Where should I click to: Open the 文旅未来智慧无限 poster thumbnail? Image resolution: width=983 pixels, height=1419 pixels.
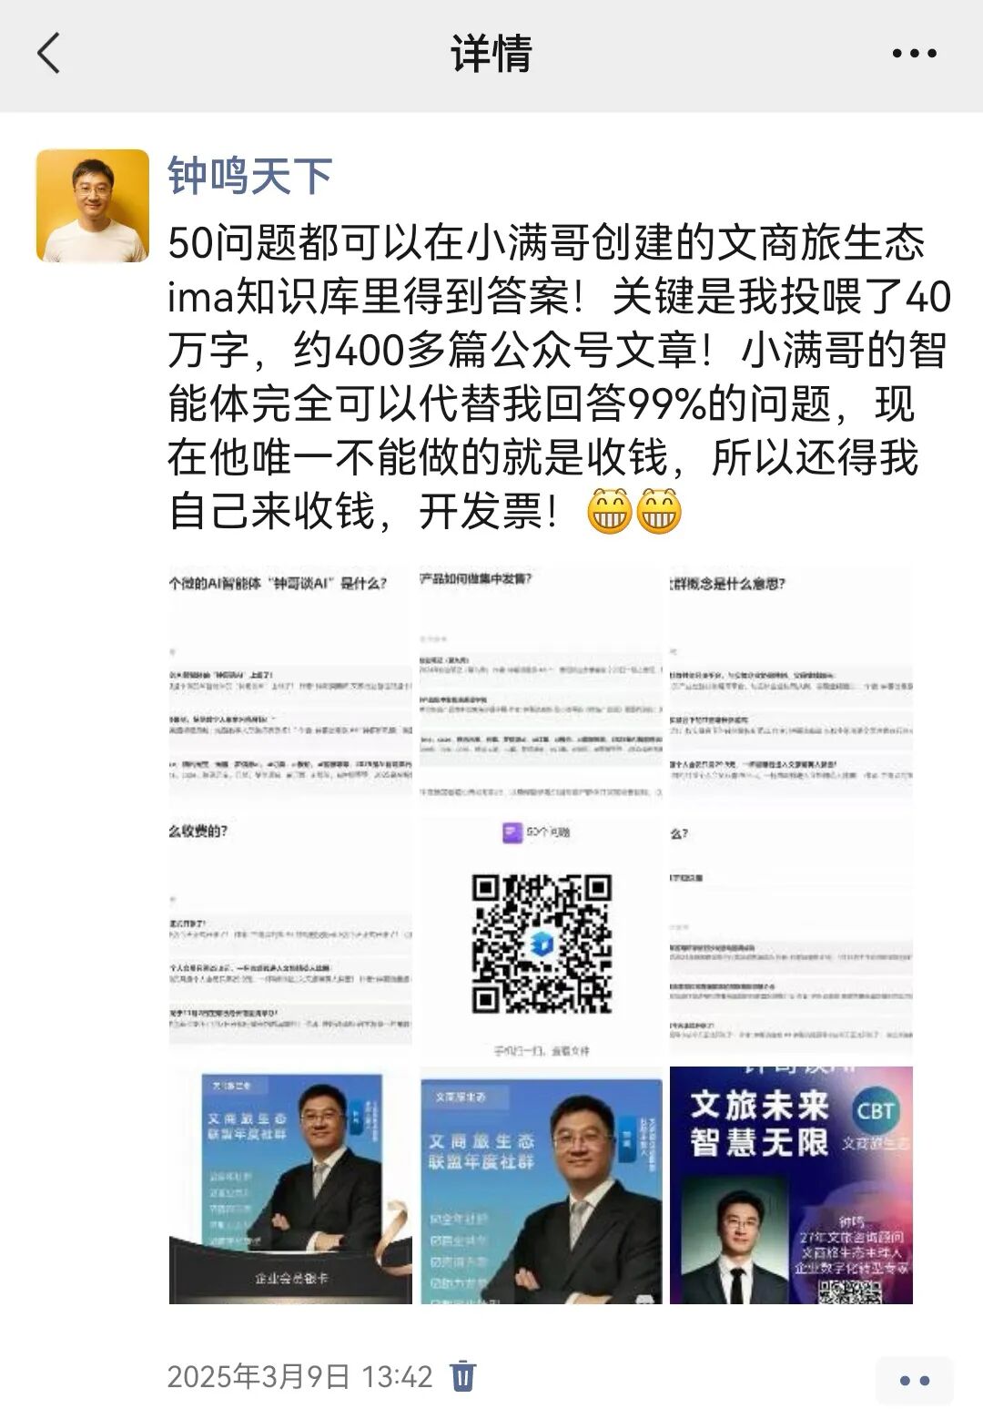[x=791, y=1185]
